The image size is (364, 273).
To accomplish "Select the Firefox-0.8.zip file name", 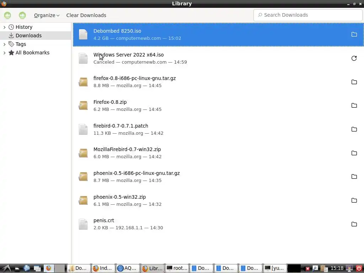I will [110, 102].
